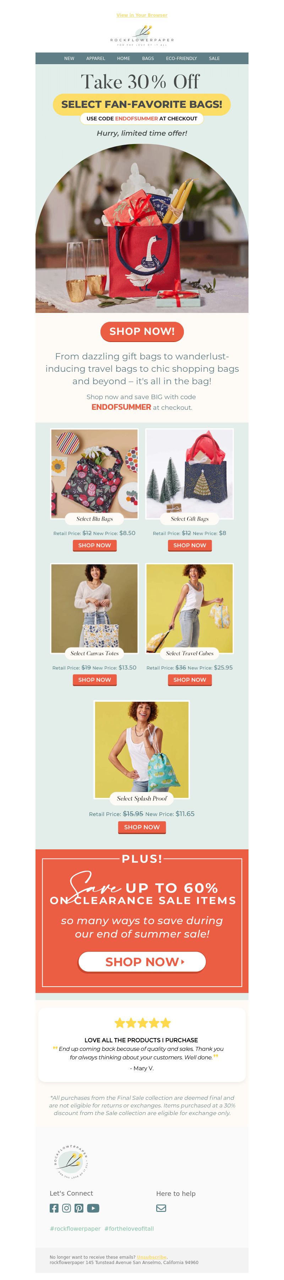Viewport: 284px width, 1280px height.
Task: Open the YouTube social icon
Action: tap(93, 1208)
